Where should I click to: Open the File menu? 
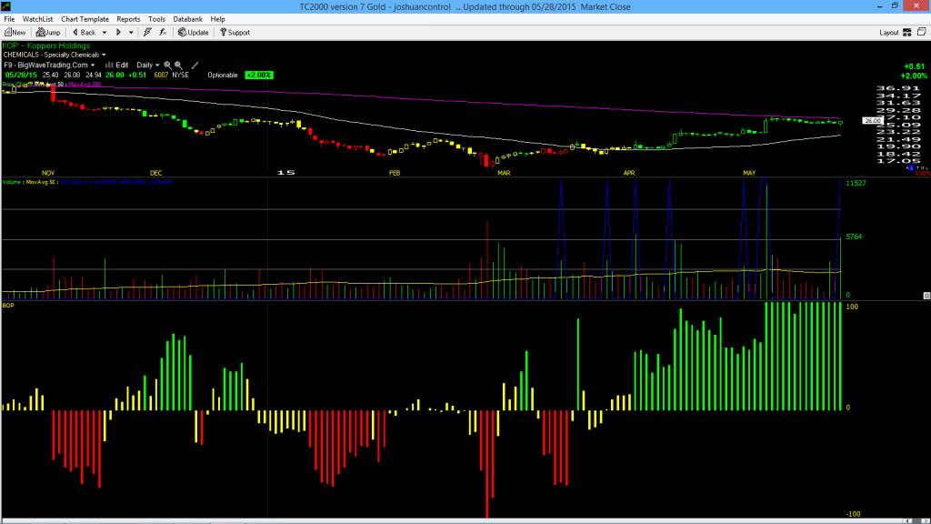tap(9, 19)
